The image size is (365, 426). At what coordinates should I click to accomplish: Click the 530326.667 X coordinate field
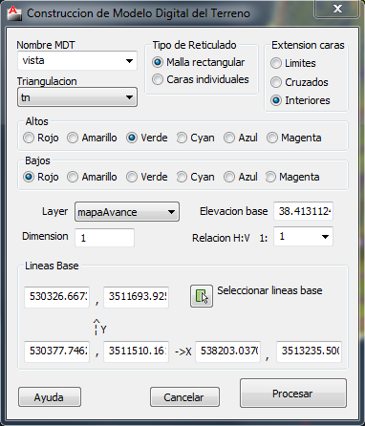click(x=56, y=297)
